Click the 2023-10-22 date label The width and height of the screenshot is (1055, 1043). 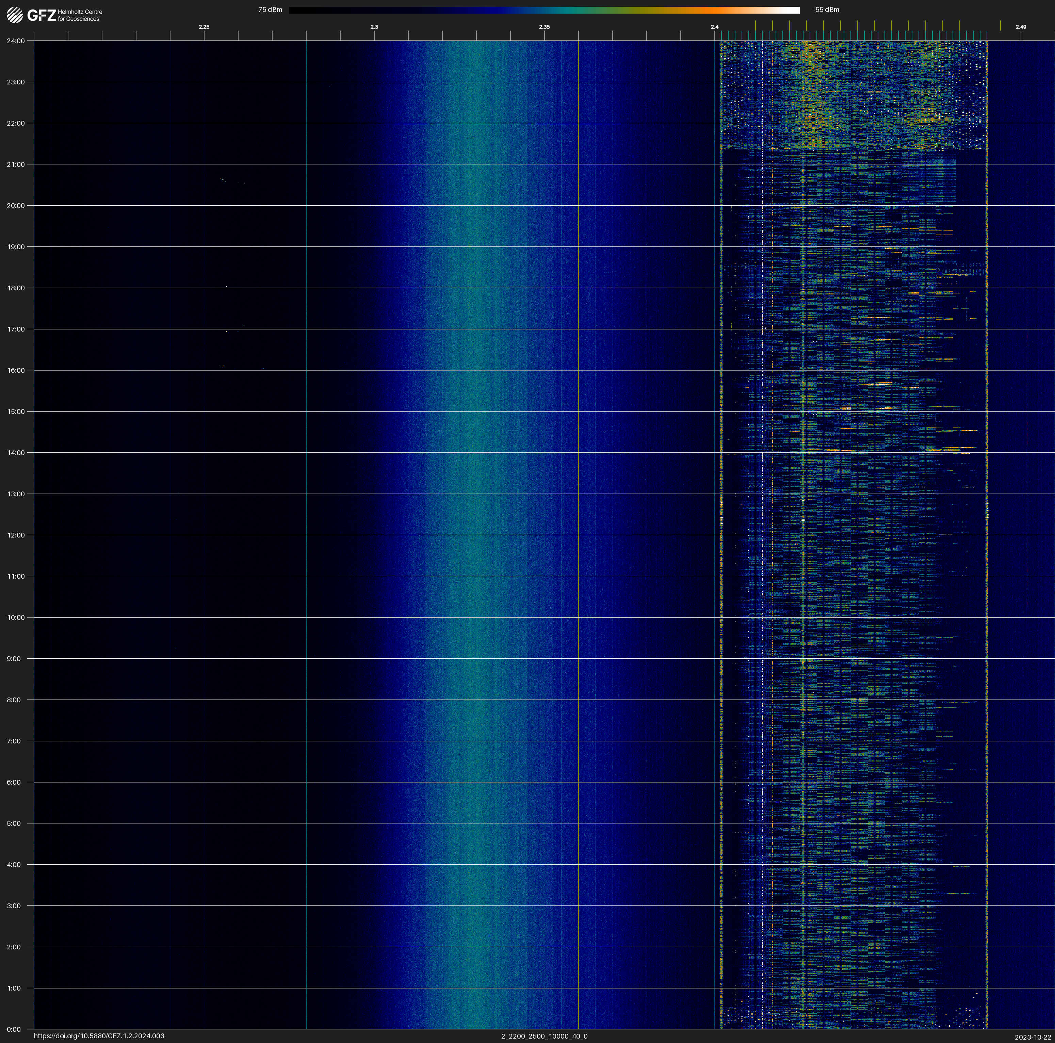click(1033, 1037)
